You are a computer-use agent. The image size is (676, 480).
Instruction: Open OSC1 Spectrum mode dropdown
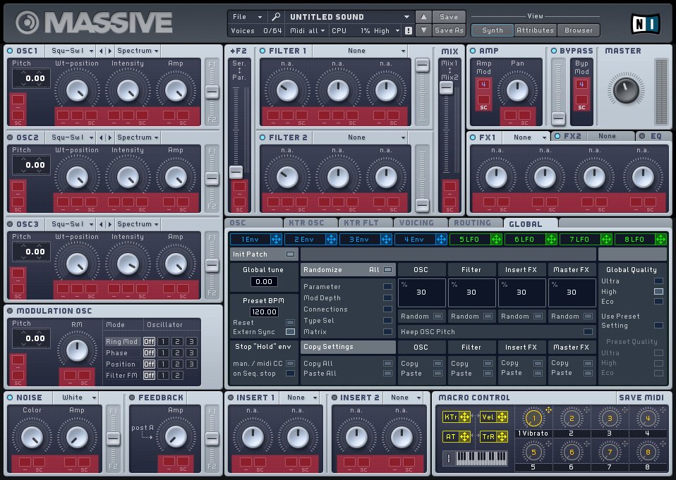(x=138, y=51)
